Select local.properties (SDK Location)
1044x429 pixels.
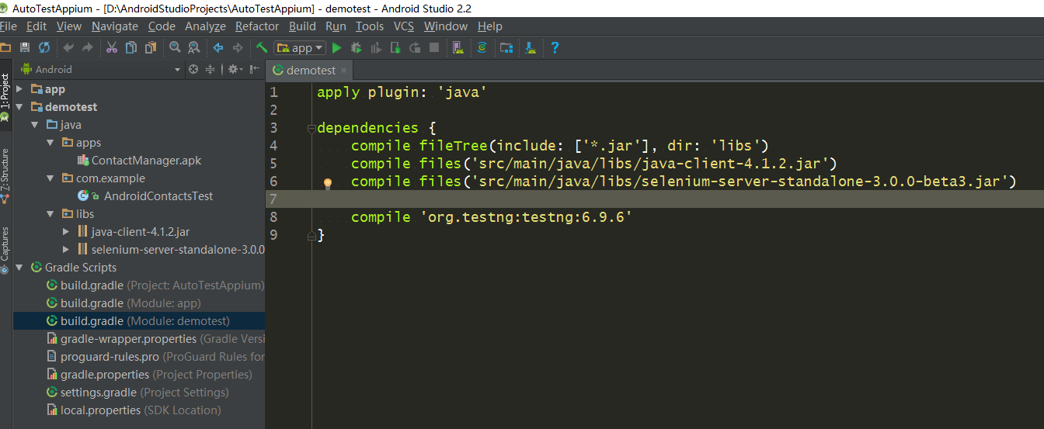tap(134, 410)
